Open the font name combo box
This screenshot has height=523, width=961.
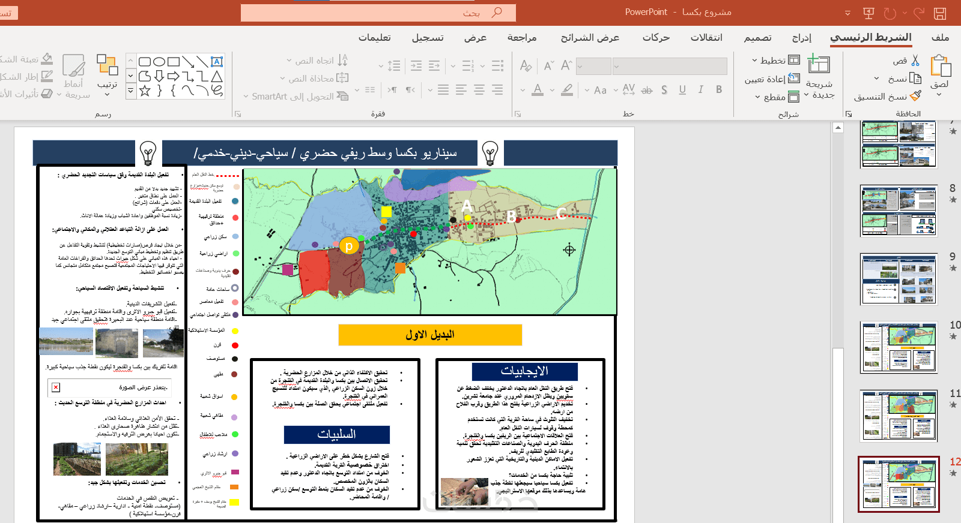pos(670,66)
